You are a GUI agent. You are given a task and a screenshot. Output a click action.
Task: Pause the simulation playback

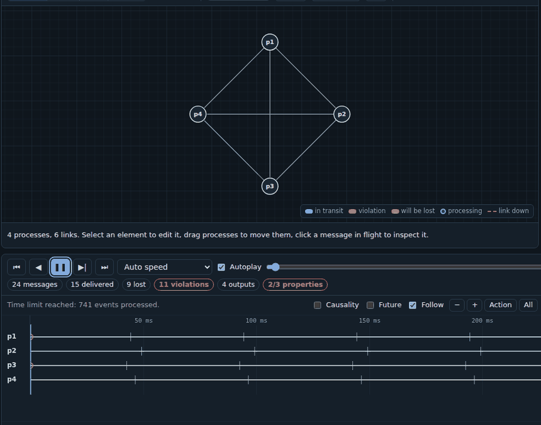60,267
